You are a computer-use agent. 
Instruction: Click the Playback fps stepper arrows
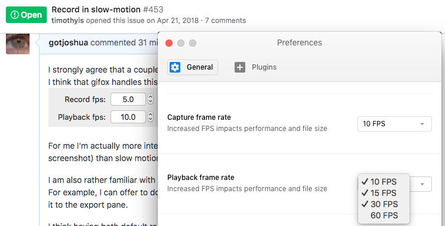pos(151,117)
